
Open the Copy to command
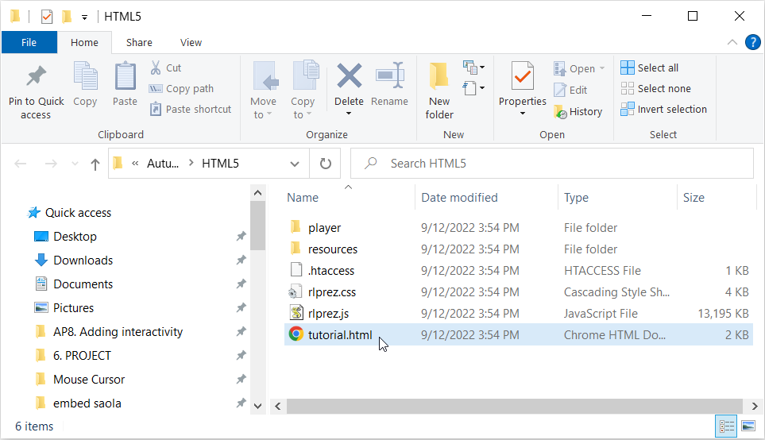(303, 91)
